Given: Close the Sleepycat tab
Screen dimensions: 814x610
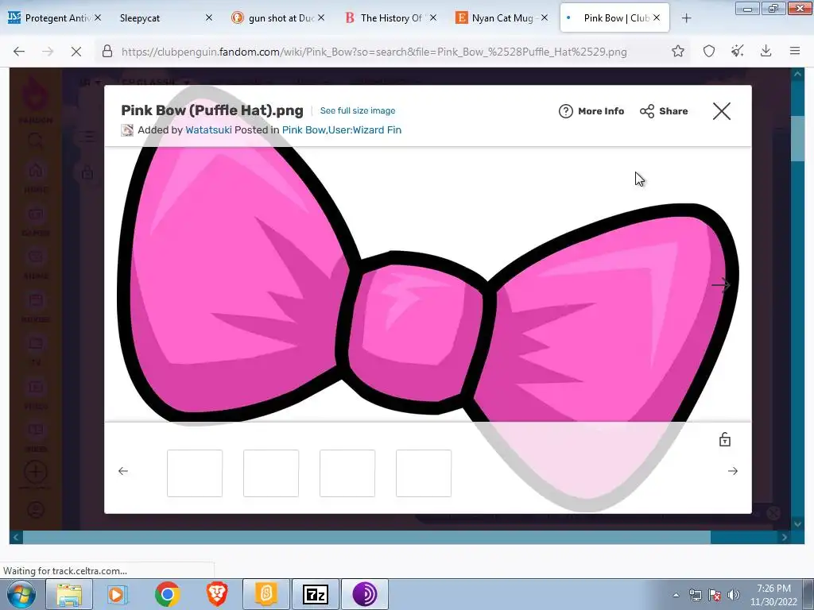Looking at the screenshot, I should click(x=209, y=17).
